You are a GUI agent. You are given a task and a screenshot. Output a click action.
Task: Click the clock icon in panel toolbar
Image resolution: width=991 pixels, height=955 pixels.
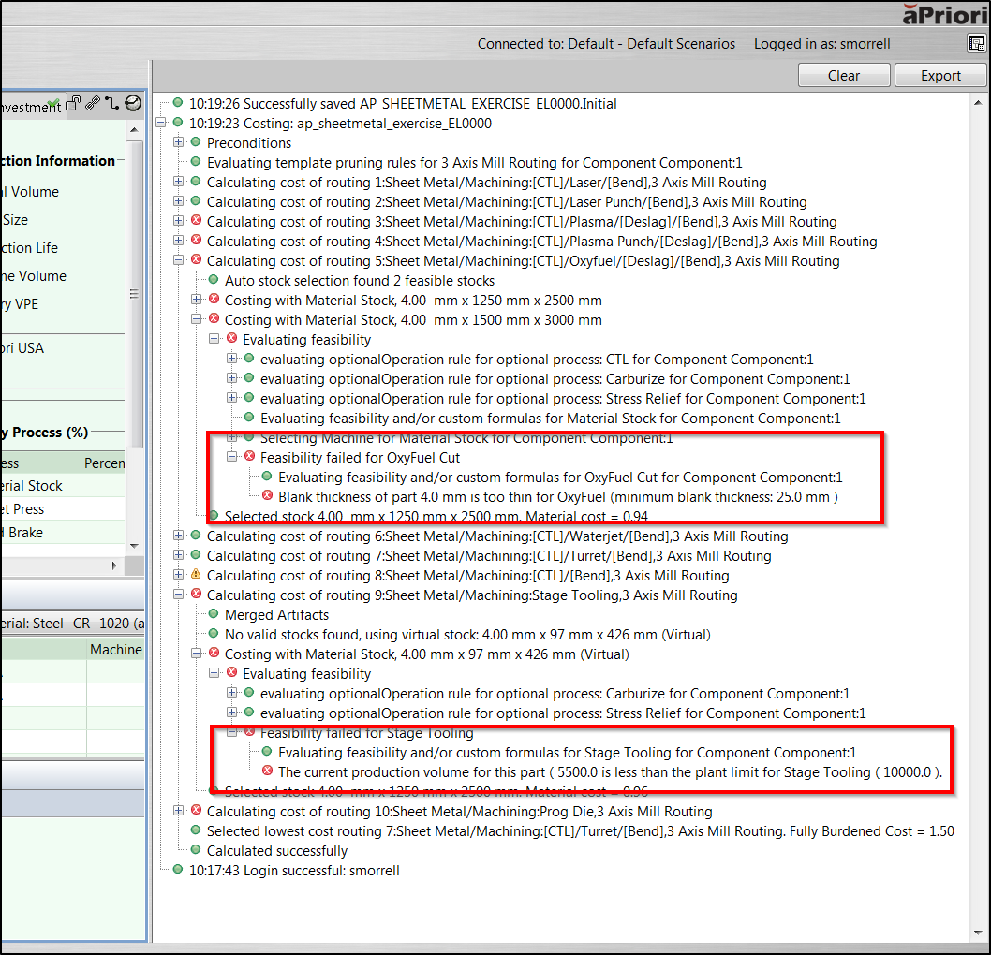[133, 103]
